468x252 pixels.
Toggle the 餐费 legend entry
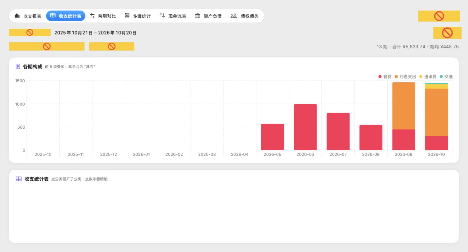385,77
